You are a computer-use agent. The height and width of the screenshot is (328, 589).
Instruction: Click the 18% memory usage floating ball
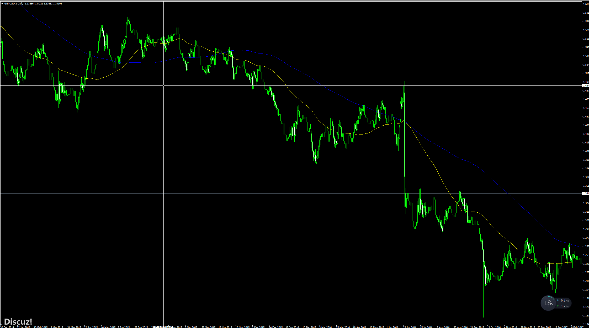point(548,303)
